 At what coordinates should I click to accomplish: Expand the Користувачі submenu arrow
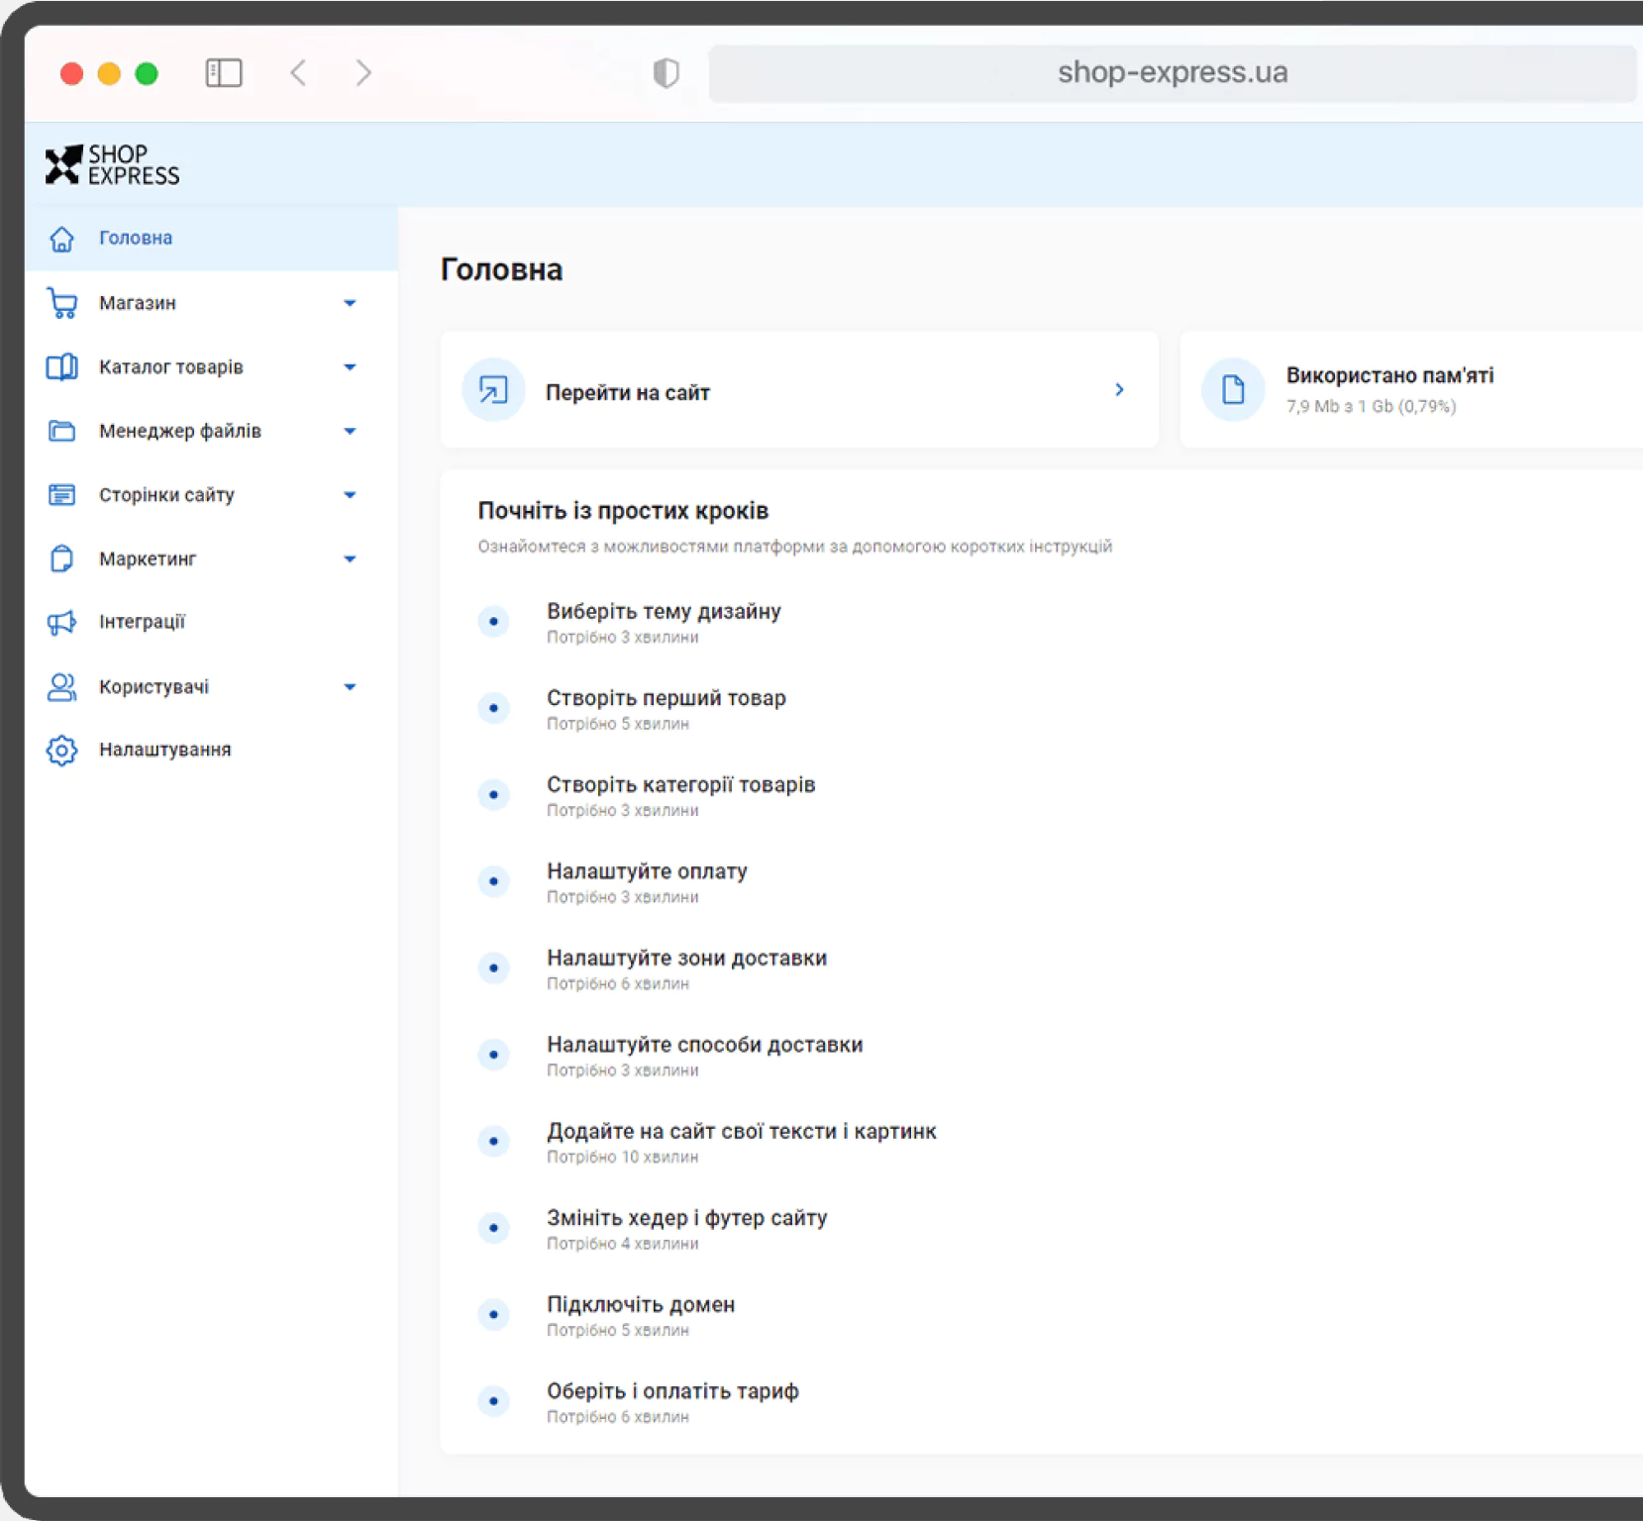(350, 687)
